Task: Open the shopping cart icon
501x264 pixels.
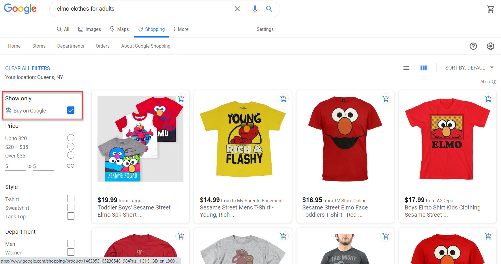Action: point(490,9)
